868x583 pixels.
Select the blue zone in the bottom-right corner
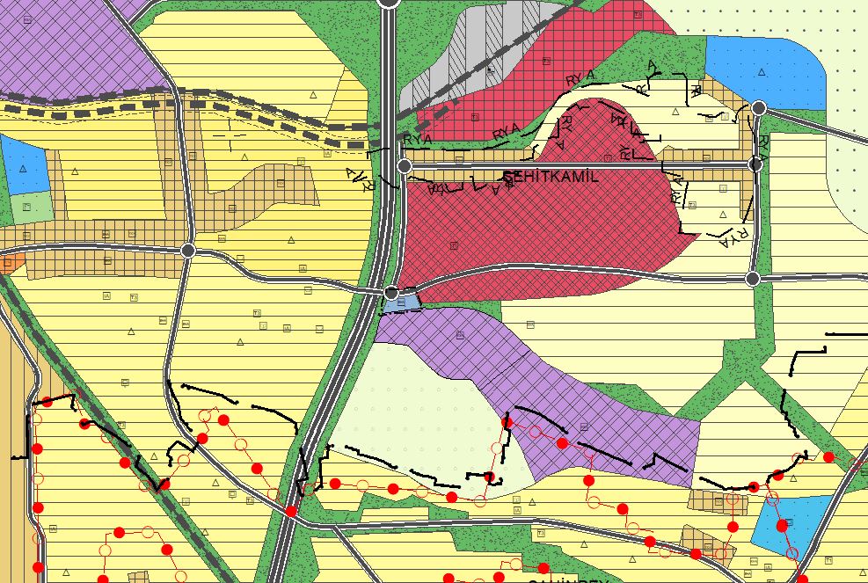791,526
